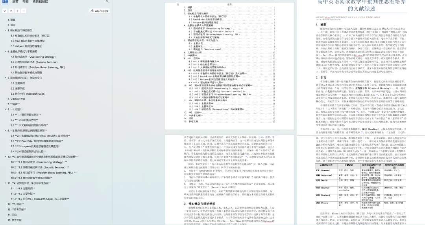Collapse the '9. **2. 批判性思维培养的理论框架**' section
The width and height of the screenshot is (425, 225).
5,130
